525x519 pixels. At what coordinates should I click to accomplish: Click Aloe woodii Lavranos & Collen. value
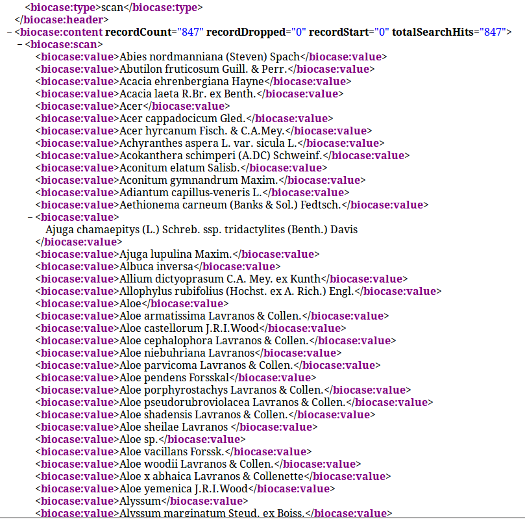point(198,464)
